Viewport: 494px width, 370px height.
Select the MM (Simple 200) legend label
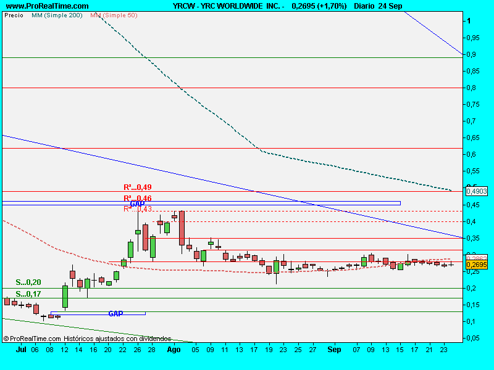point(57,15)
